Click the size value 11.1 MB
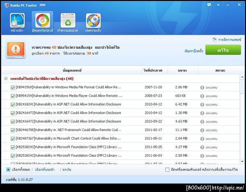 pos(181,130)
